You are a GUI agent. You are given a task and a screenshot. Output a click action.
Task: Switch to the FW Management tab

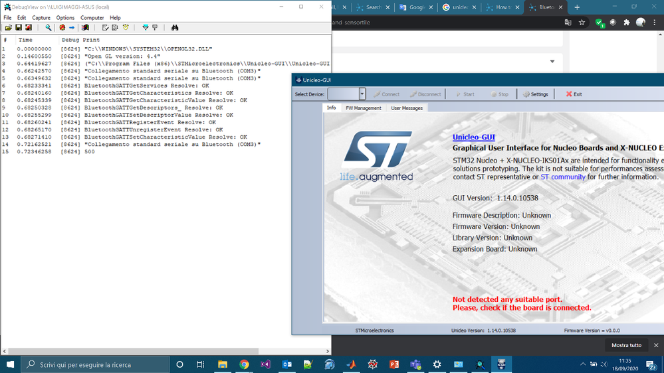[364, 108]
